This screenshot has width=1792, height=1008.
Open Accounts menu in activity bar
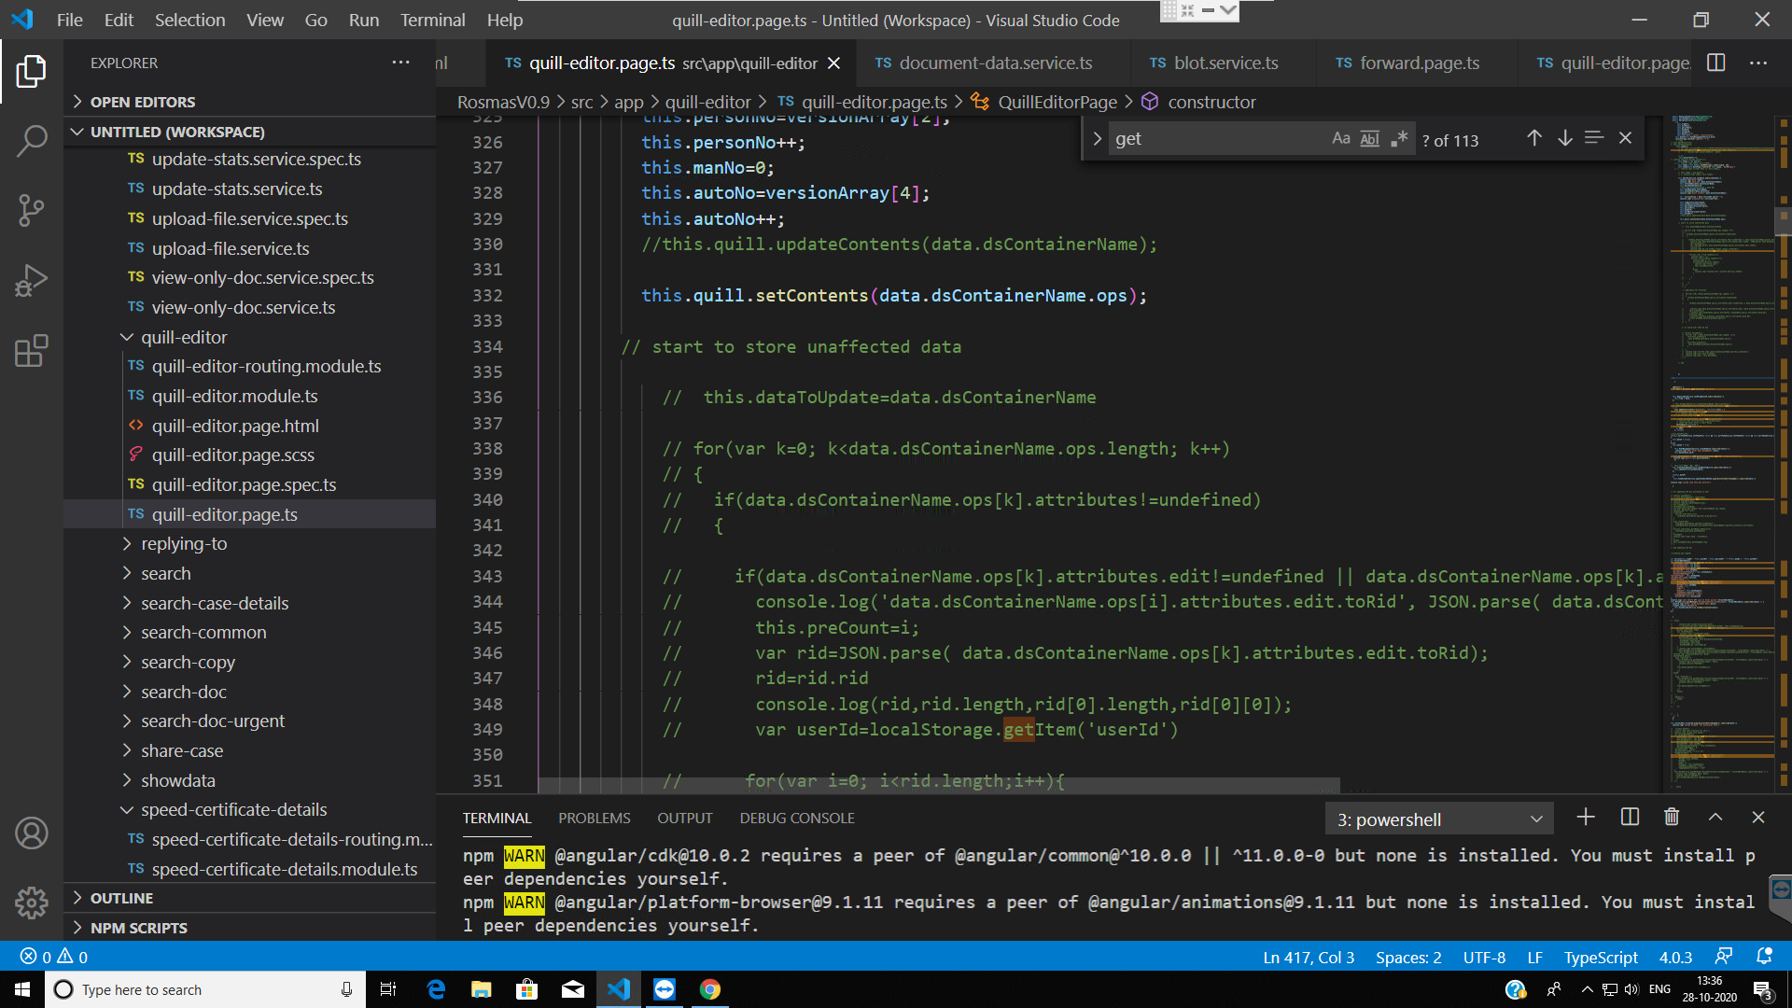pos(31,833)
